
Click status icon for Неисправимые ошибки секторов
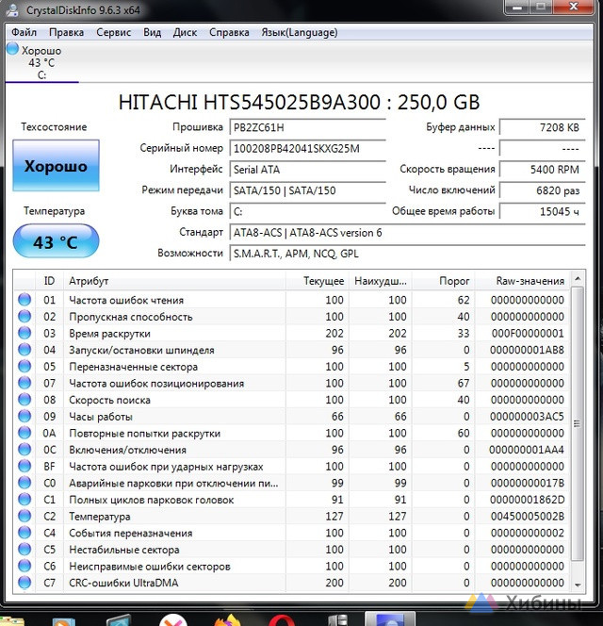[x=24, y=566]
